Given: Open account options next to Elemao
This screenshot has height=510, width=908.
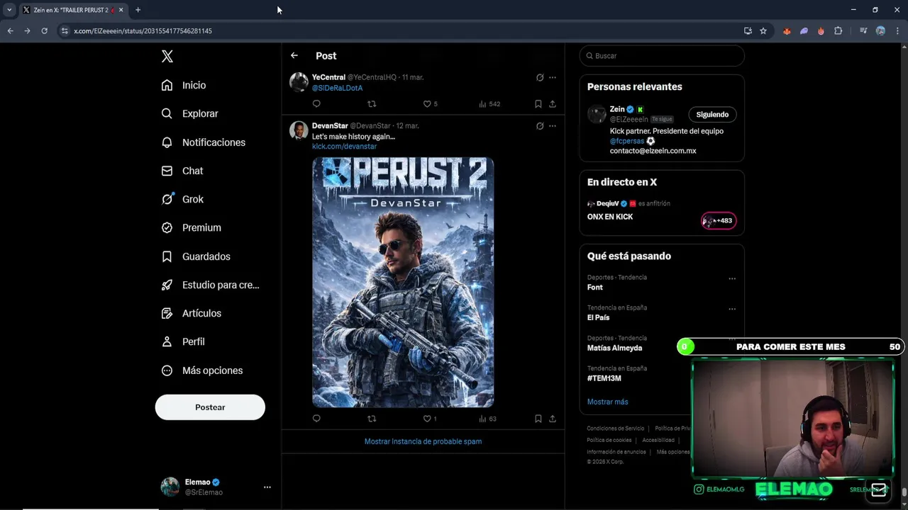Looking at the screenshot, I should coord(267,487).
